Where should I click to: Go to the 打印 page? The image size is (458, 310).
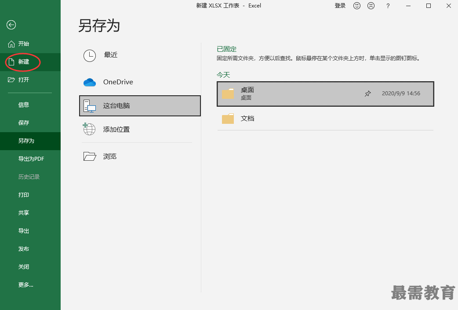[x=24, y=195]
